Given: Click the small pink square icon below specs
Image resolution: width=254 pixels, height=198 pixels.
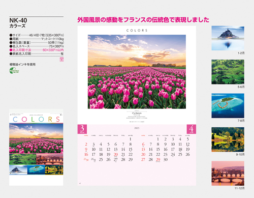Looking at the screenshot, I should point(62,60).
